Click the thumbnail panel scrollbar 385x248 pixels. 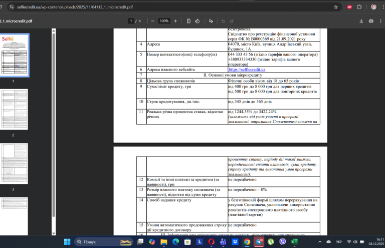coord(54,125)
